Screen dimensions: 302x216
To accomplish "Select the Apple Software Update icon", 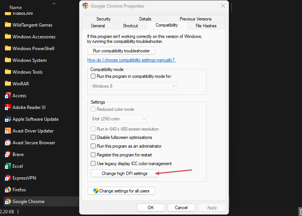I will tap(8, 119).
